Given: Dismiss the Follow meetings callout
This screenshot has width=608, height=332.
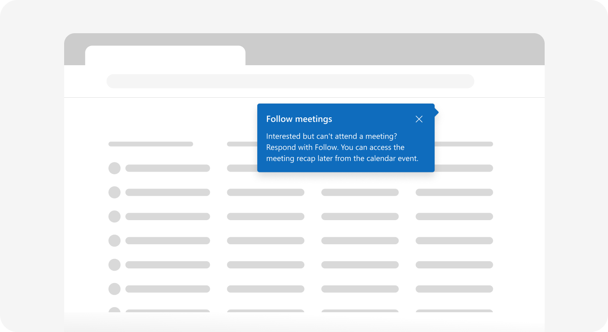Looking at the screenshot, I should tap(419, 119).
